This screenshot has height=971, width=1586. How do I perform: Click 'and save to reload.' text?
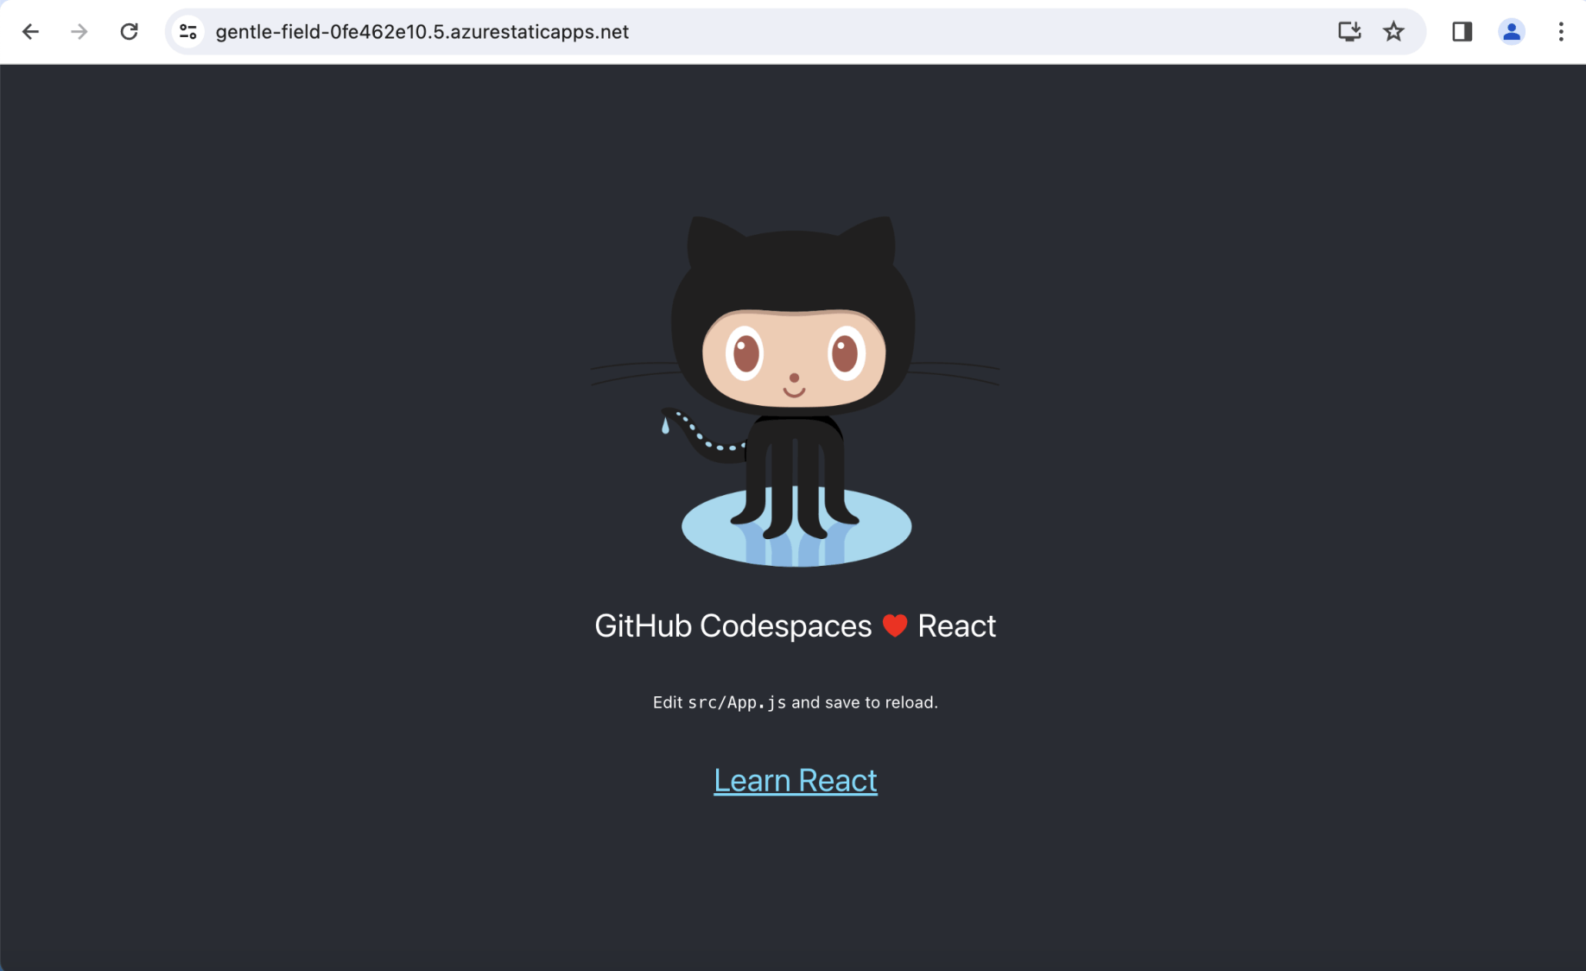pyautogui.click(x=865, y=702)
